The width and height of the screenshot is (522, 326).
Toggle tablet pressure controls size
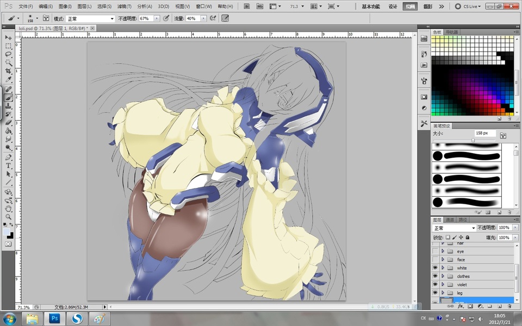225,18
